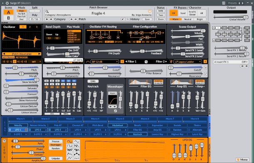Select Oscillator 2 tab
254x163 pixels.
[x=30, y=27]
